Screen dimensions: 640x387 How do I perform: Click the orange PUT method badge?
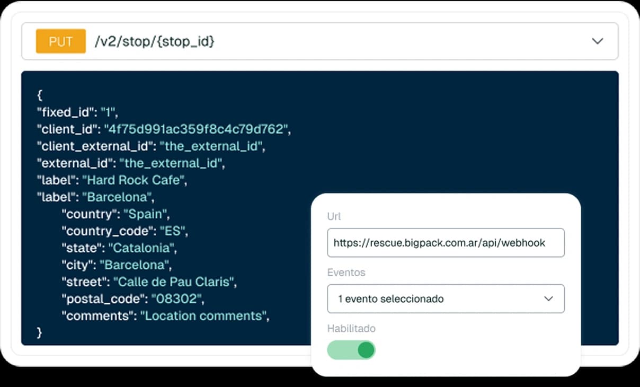click(x=60, y=41)
